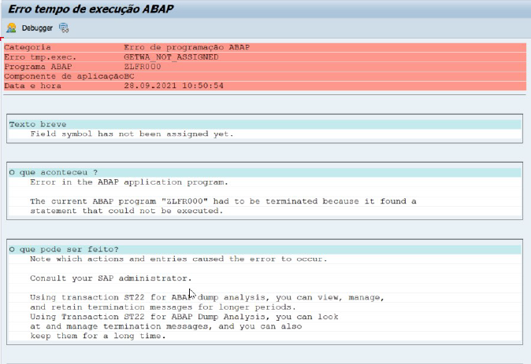
Task: Click the user icon beside Debugger
Action: [11, 28]
